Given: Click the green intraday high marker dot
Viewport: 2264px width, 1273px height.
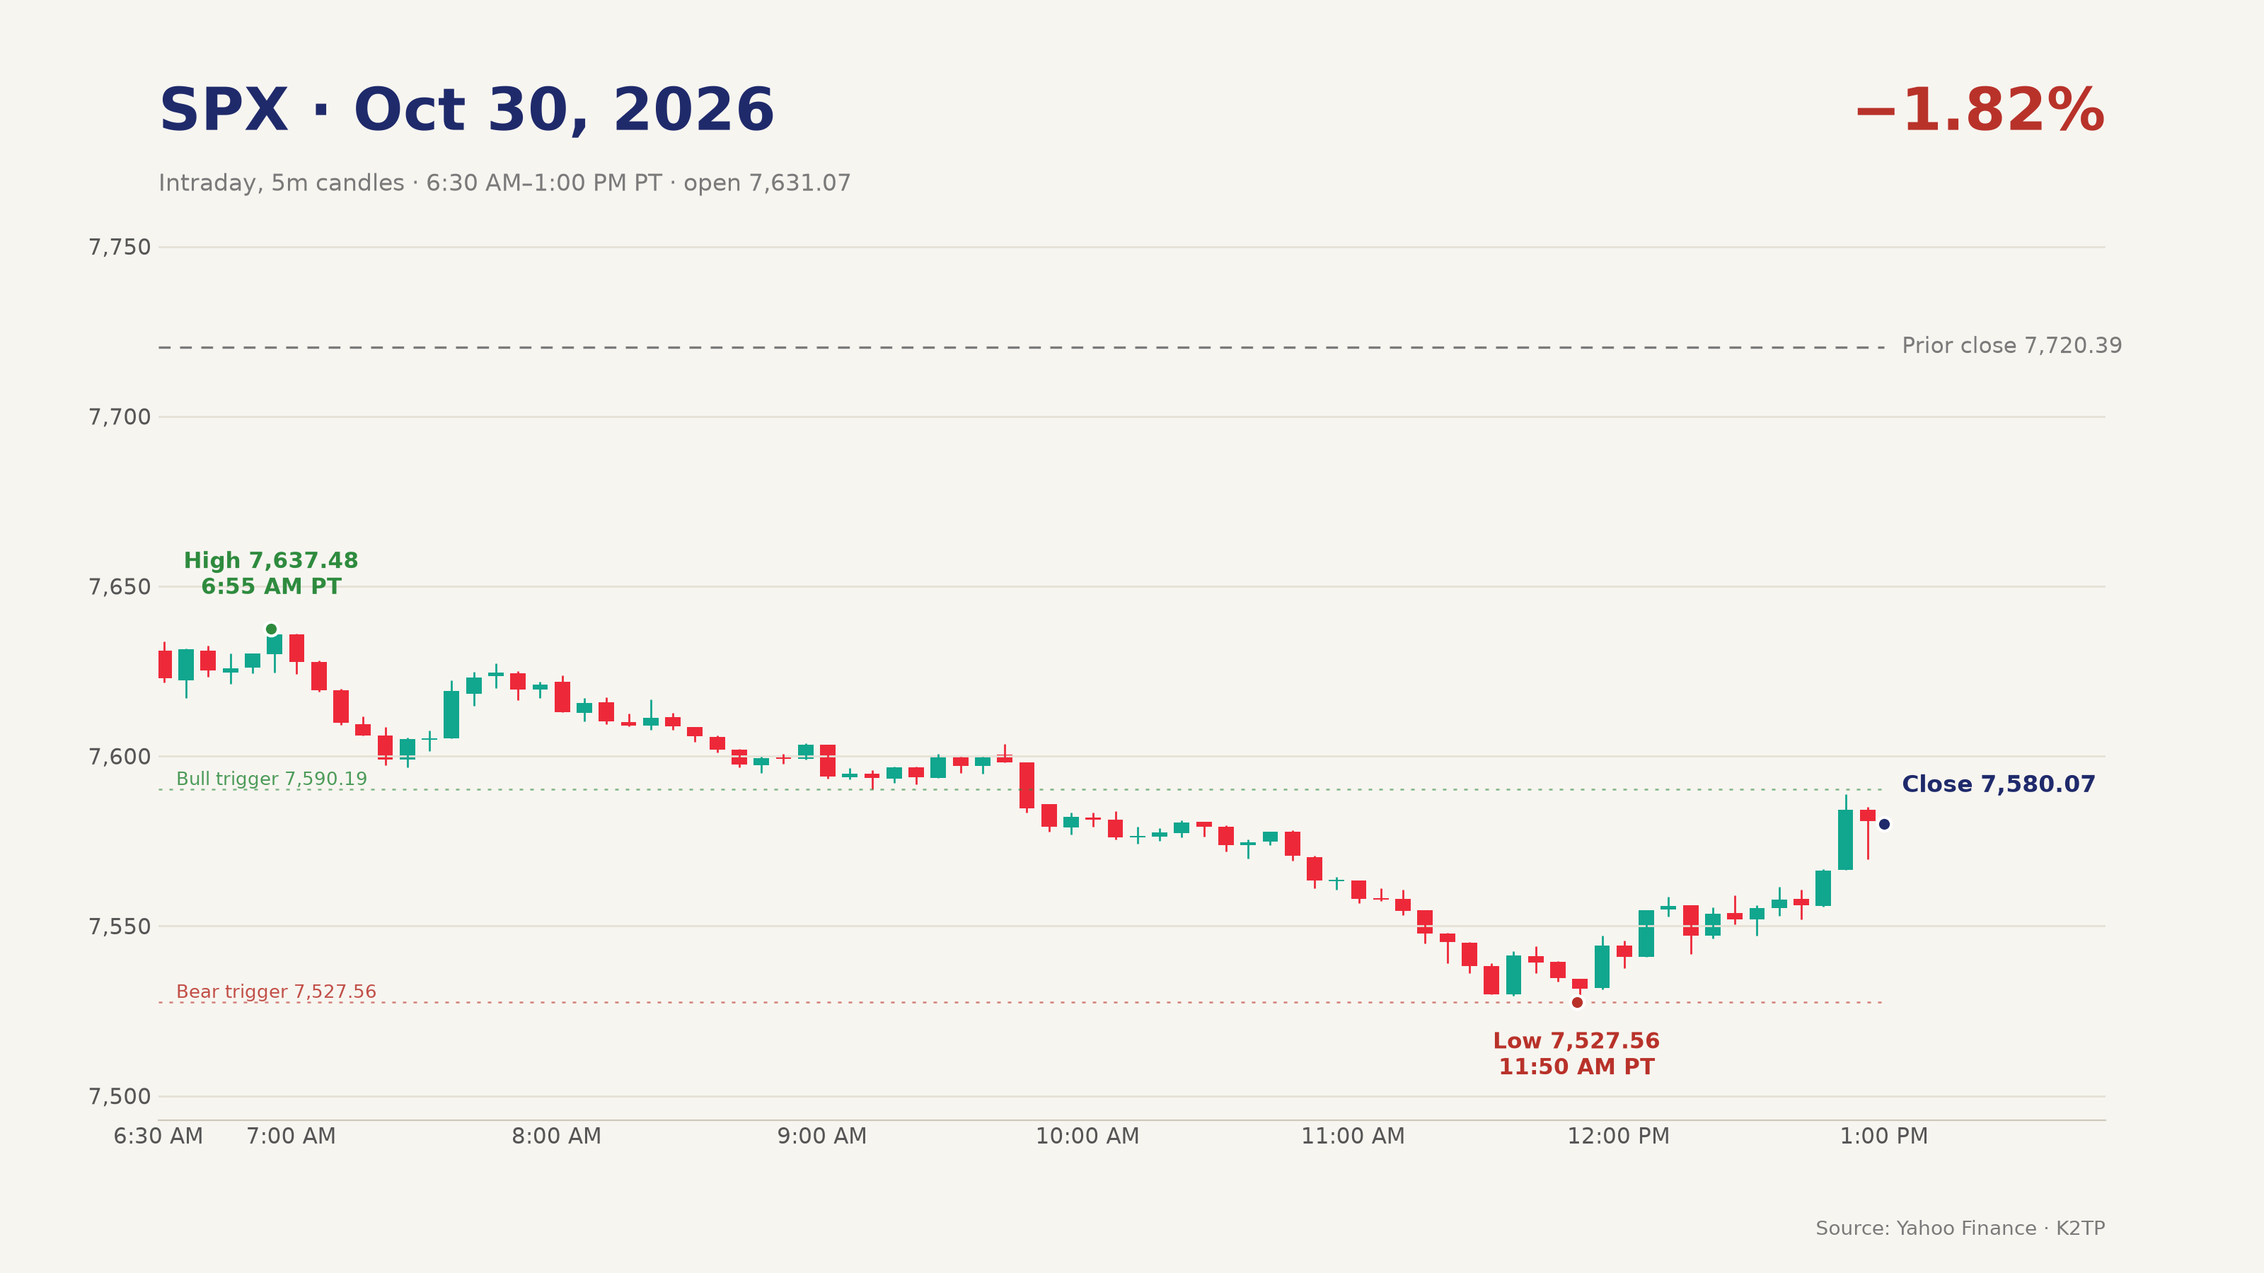Looking at the screenshot, I should tap(271, 629).
